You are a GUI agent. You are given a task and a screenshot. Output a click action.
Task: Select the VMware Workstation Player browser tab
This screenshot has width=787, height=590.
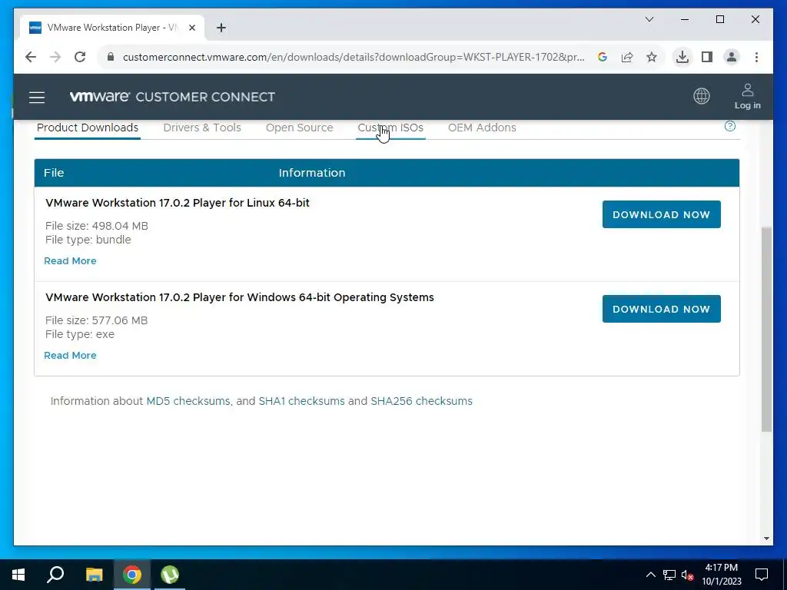click(x=112, y=28)
